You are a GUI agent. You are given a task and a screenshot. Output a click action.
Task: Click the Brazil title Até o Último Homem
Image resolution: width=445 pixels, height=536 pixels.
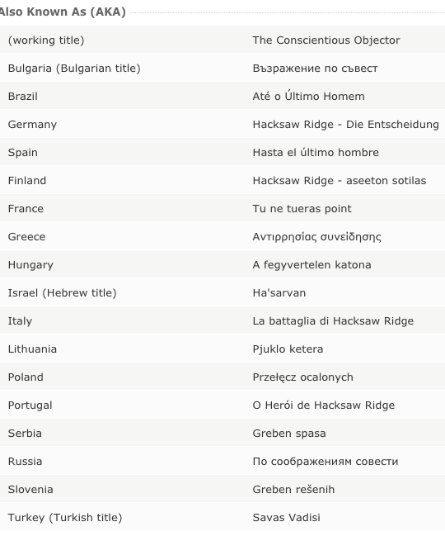308,96
